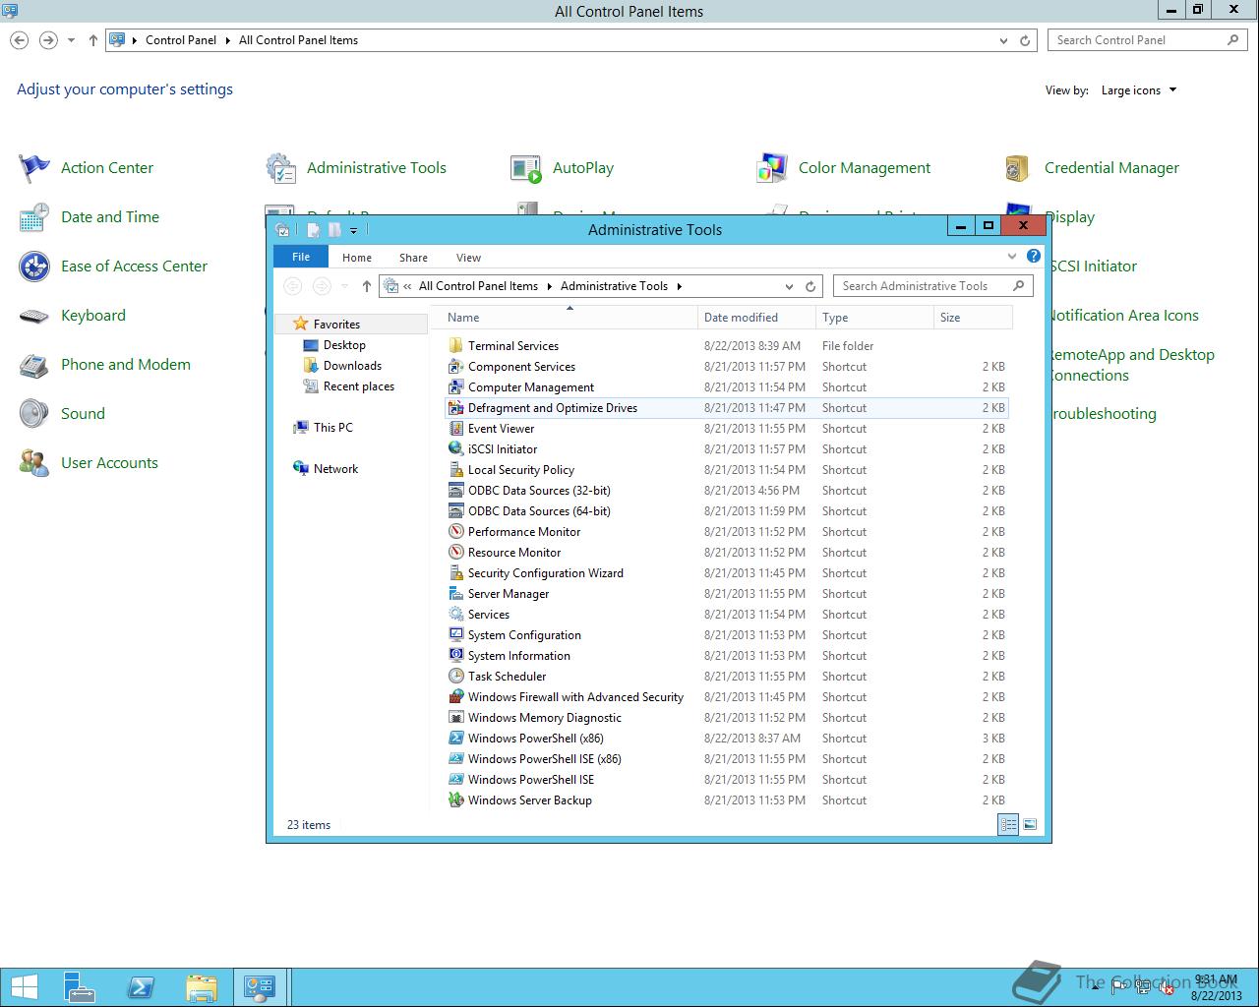This screenshot has height=1007, width=1259.
Task: Click chevron after Administrative Tools in breadcrumb
Action: coord(679,286)
